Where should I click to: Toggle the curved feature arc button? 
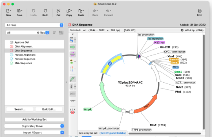[x=73, y=79]
